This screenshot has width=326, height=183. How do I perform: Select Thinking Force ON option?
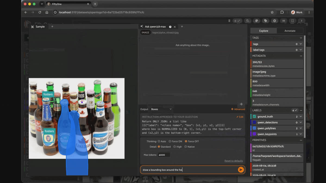pos(170,141)
